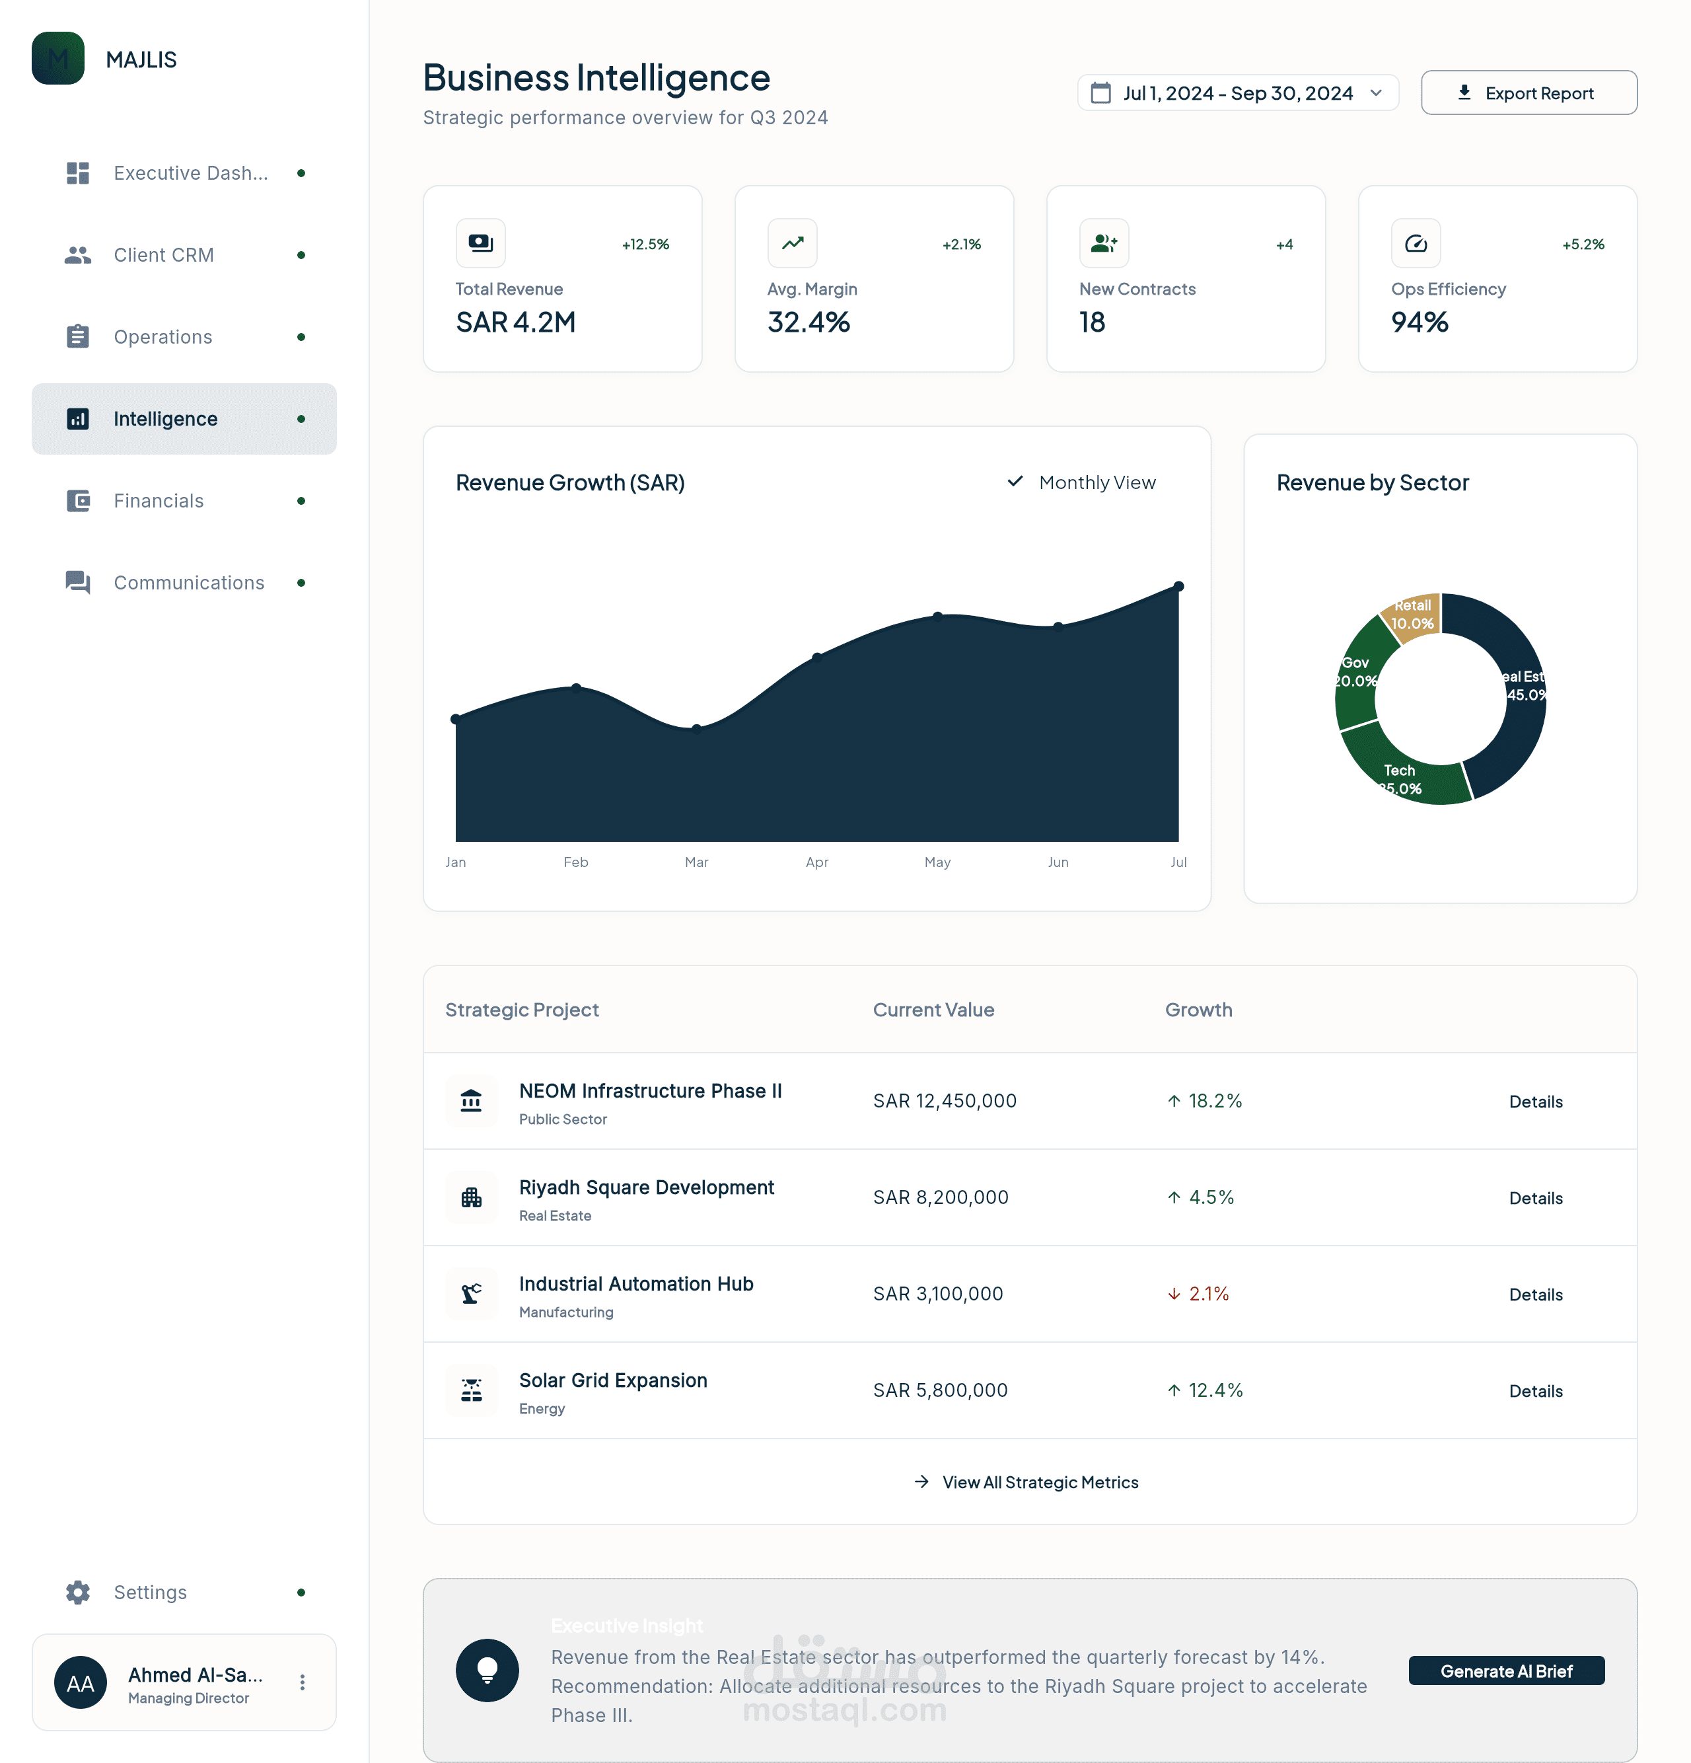Open the user profile three-dot menu
This screenshot has width=1691, height=1763.
pos(302,1682)
